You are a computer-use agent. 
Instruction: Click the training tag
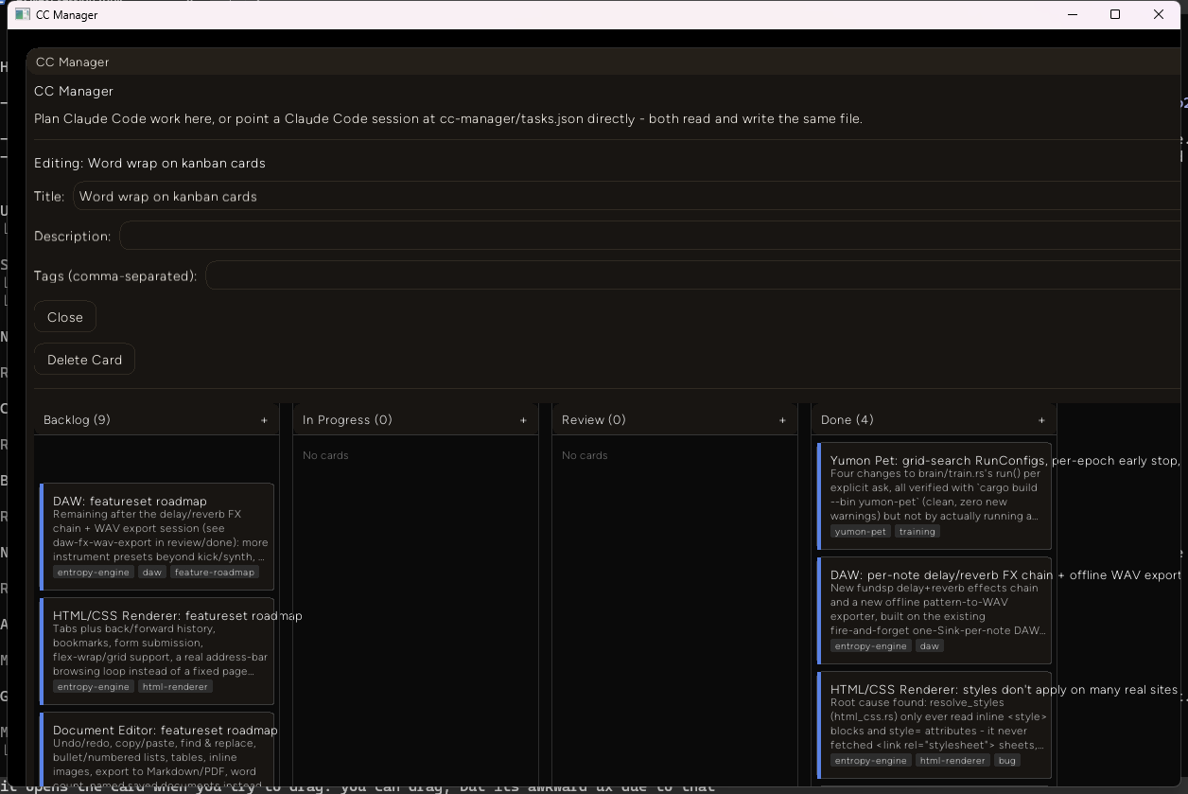click(917, 532)
